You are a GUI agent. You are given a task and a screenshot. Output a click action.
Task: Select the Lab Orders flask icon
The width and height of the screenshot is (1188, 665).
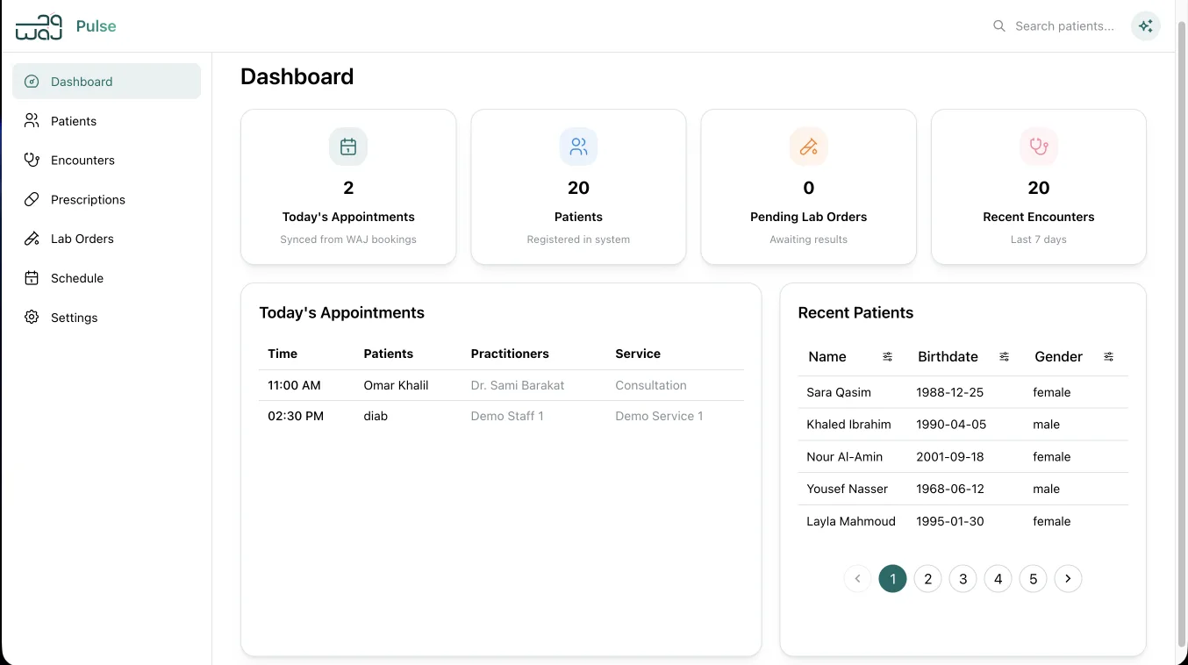click(x=31, y=239)
